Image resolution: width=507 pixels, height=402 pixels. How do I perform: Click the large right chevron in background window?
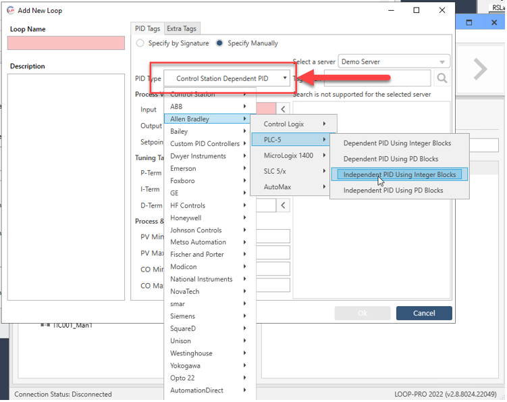pyautogui.click(x=480, y=69)
